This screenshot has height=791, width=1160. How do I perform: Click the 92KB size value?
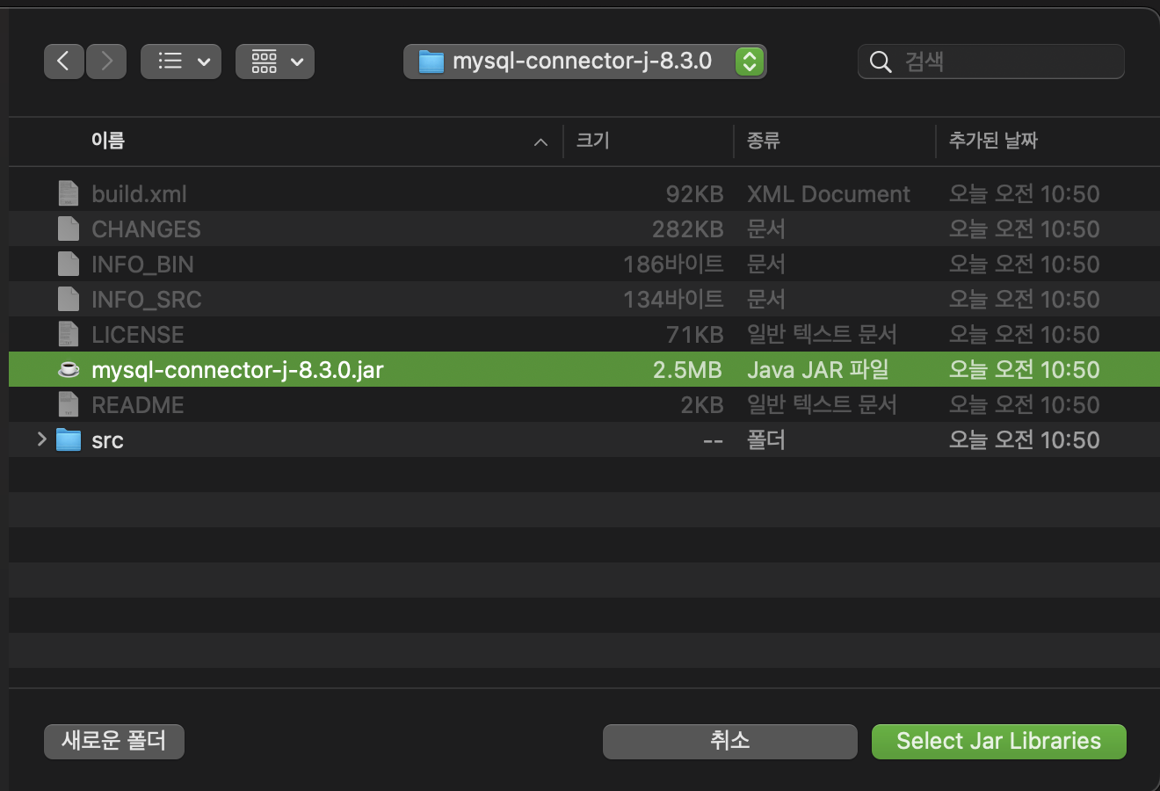694,193
